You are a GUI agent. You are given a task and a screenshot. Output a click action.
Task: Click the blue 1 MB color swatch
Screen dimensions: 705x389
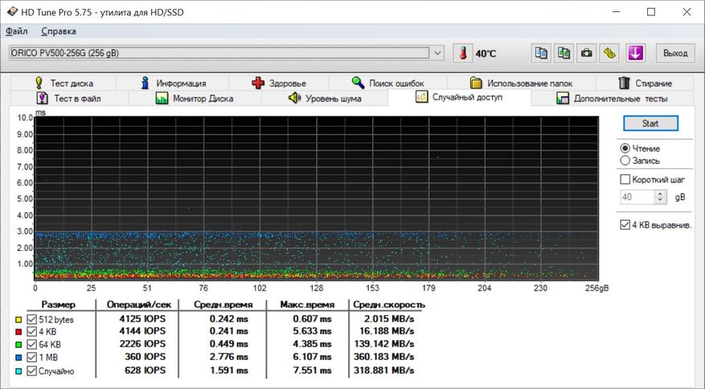pyautogui.click(x=18, y=358)
